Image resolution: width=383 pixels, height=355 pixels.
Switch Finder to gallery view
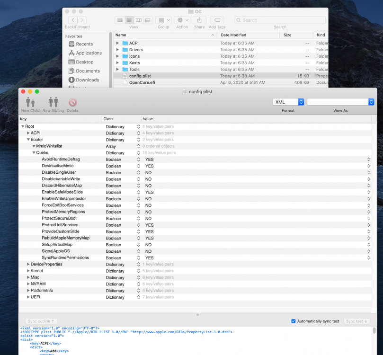(148, 20)
